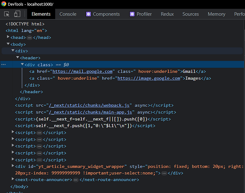Select script with push([0]) code
The image size is (245, 193).
pyautogui.click(x=93, y=119)
